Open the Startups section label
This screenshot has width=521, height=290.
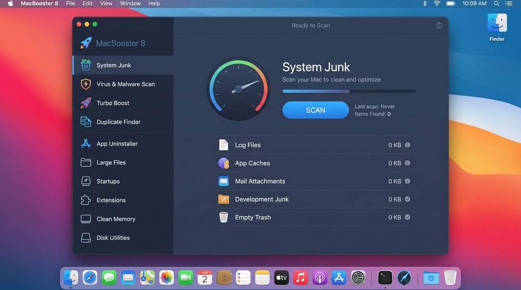(108, 181)
